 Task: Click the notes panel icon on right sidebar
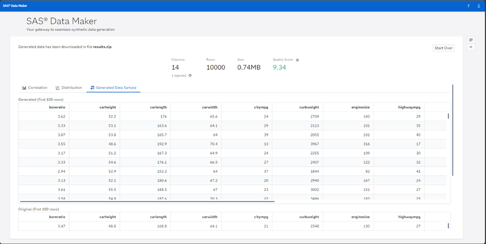[x=471, y=40]
